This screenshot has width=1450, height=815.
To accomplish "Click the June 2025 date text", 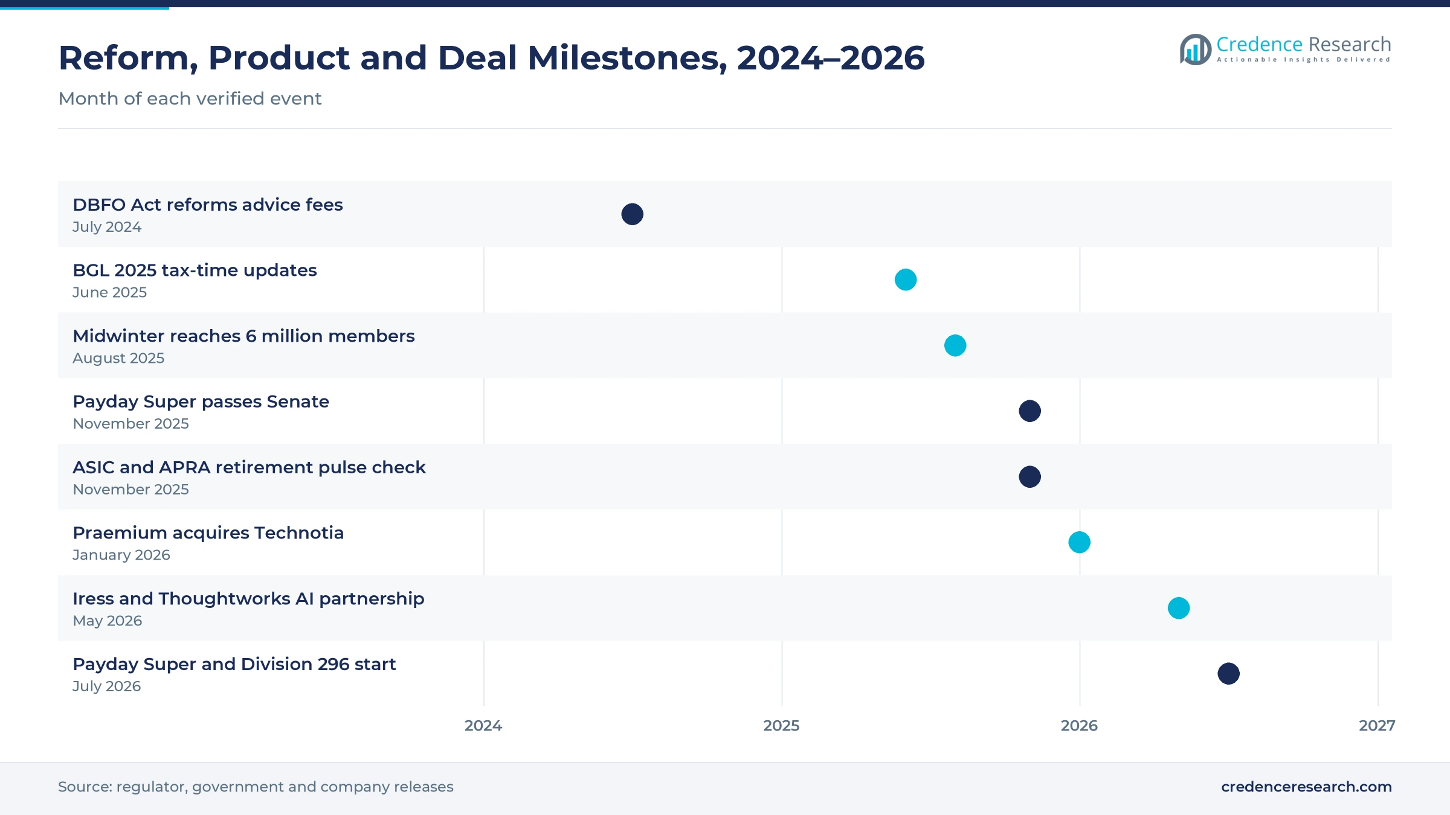I will [109, 292].
